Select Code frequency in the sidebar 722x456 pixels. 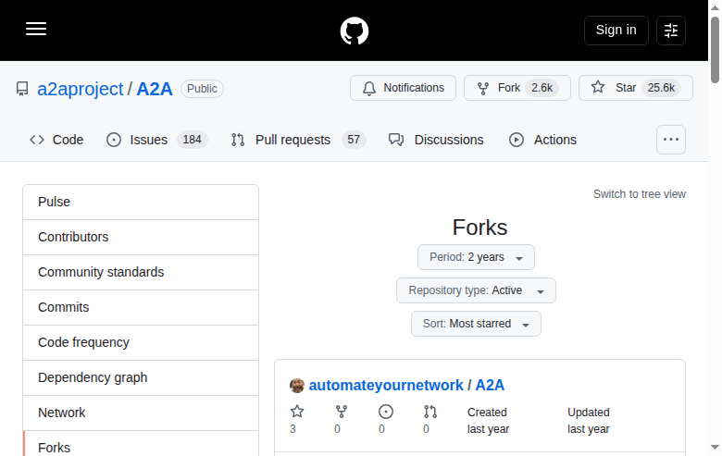coord(141,342)
